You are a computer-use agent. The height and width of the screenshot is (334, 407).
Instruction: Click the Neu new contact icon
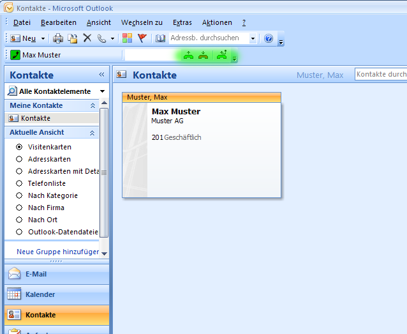pyautogui.click(x=15, y=38)
